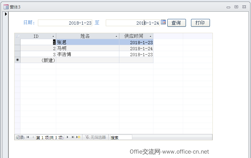Select all records with the datasheet corner box

pyautogui.click(x=17, y=36)
